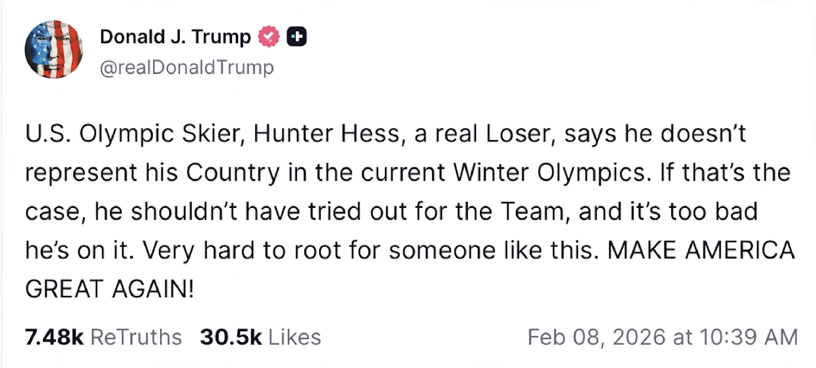Click the red verified checkmark badge
This screenshot has width=816, height=368.
[270, 37]
